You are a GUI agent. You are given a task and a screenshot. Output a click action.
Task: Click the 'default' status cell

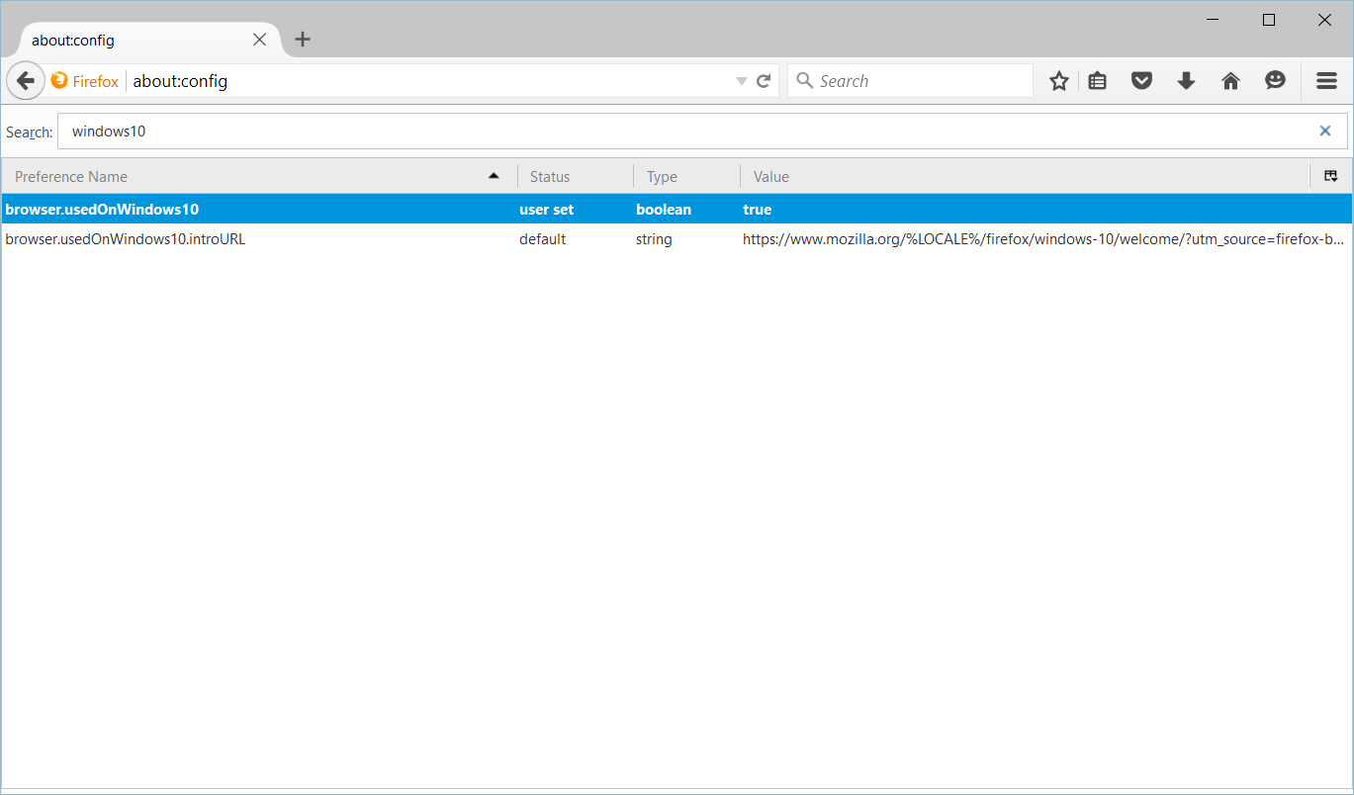[543, 238]
